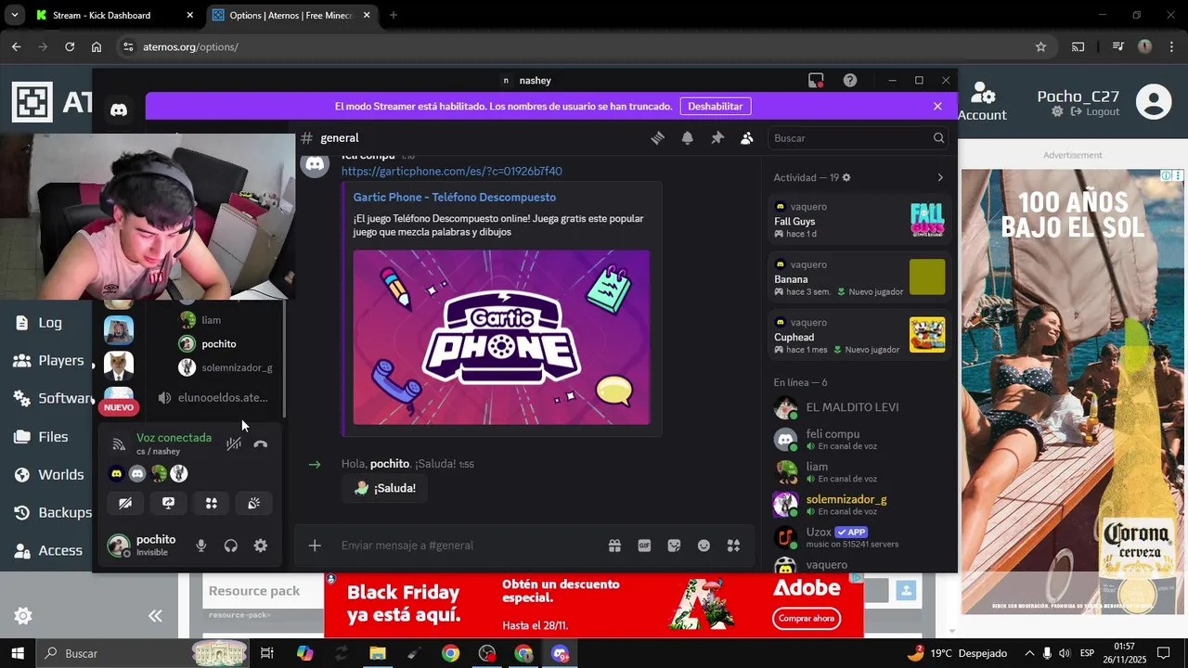Click the Discord Buscar search field
This screenshot has height=668, width=1188.
coord(859,138)
